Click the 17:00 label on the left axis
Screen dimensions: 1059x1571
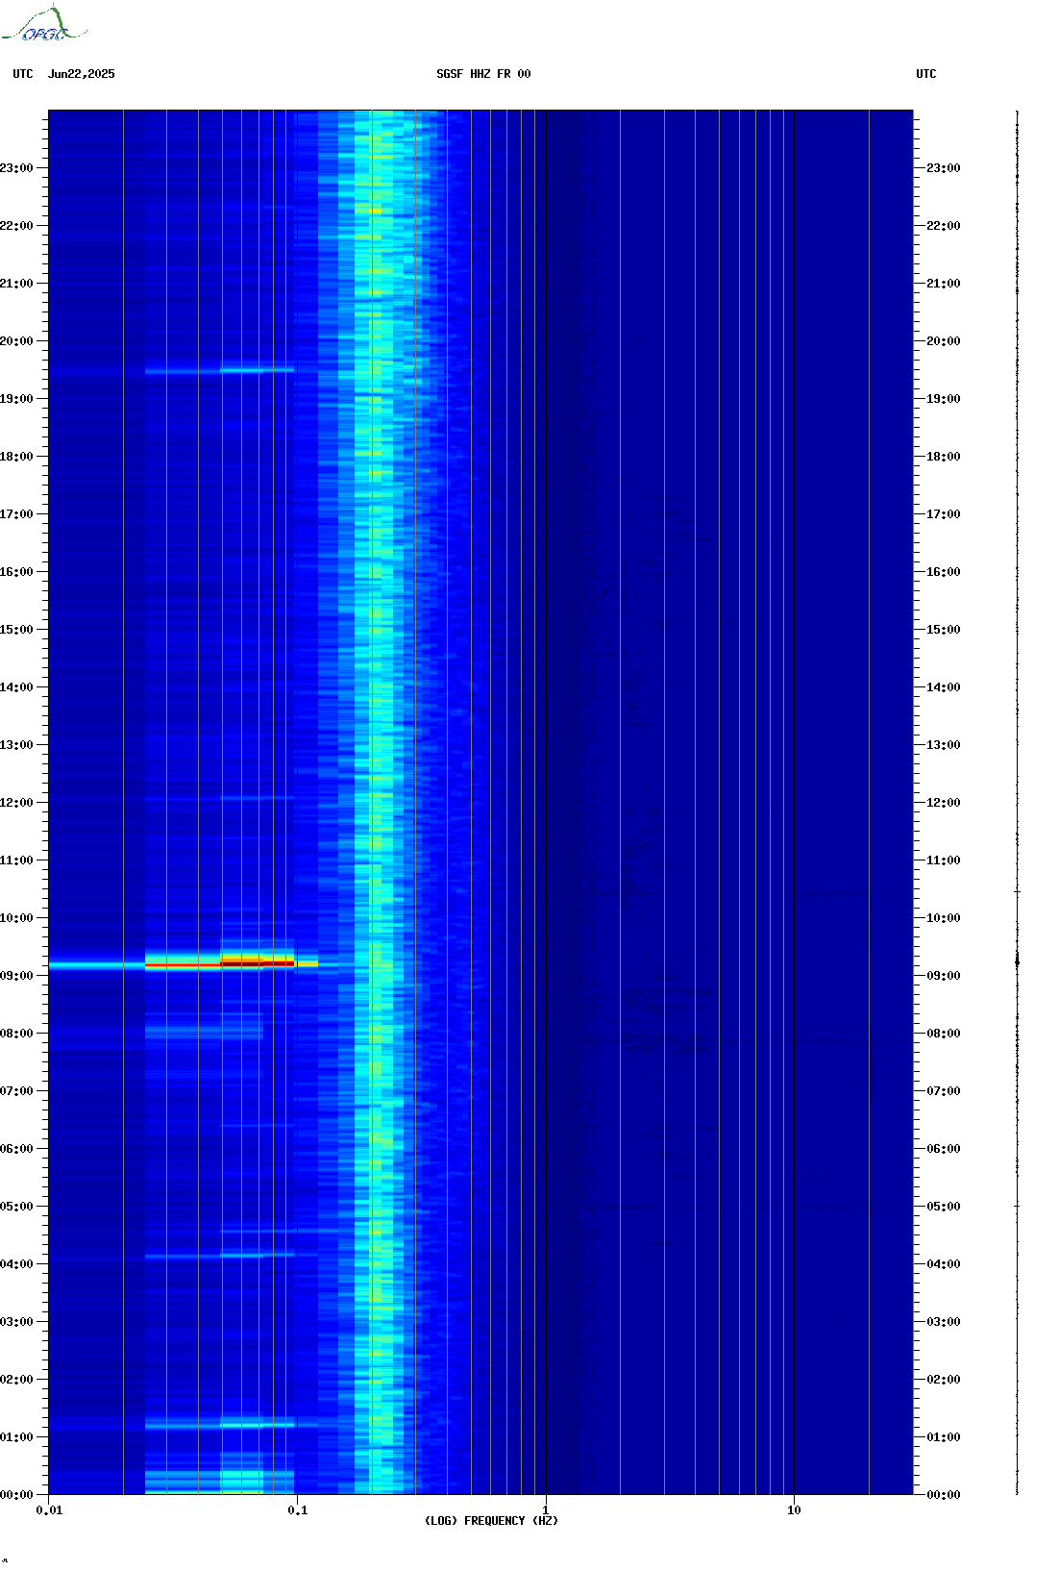pyautogui.click(x=16, y=514)
